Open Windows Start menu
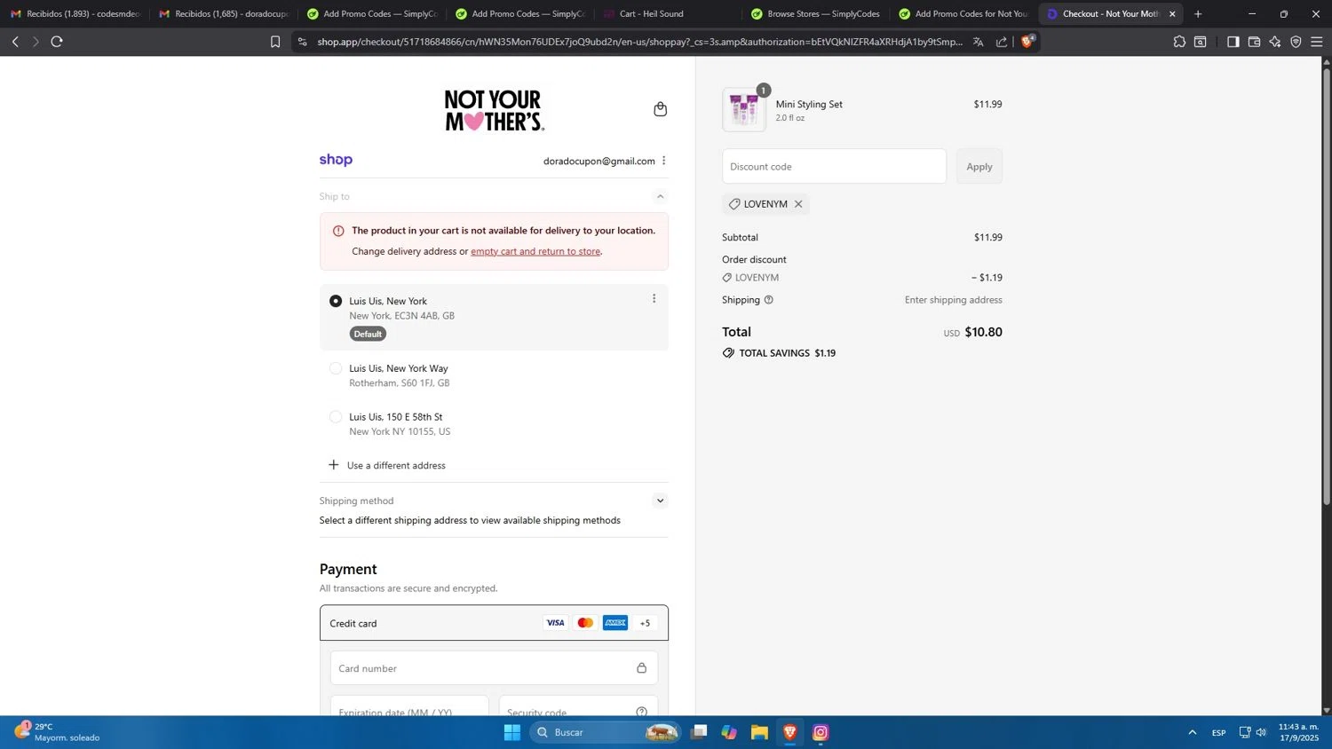This screenshot has height=749, width=1332. coord(512,732)
